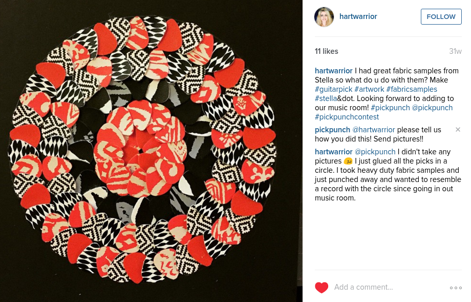This screenshot has width=471, height=302.
Task: Click the guitar pick artwork photo
Action: pos(151,151)
